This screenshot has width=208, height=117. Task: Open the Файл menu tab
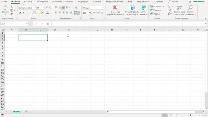coord(4,2)
